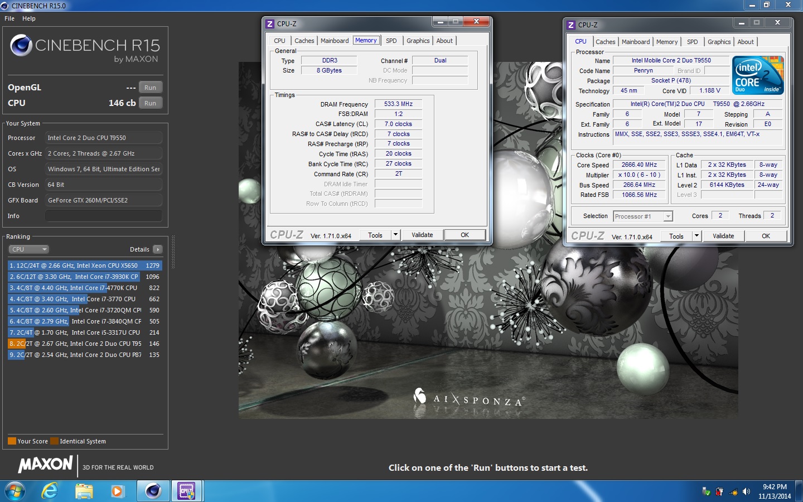Select highlighted ranking row scoring 146
The height and width of the screenshot is (502, 803).
85,344
